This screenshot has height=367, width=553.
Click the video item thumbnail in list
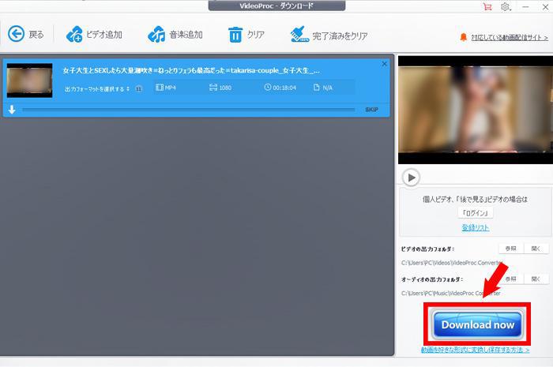[30, 81]
